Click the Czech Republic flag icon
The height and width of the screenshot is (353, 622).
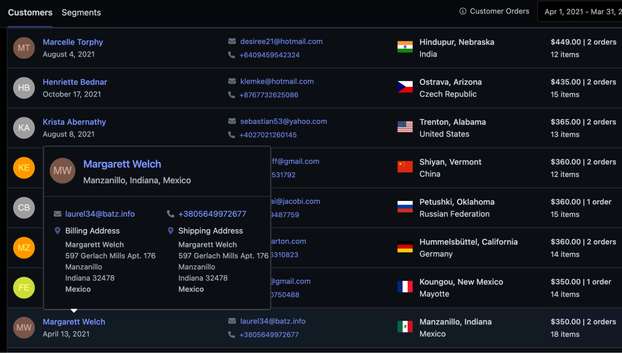coord(405,87)
